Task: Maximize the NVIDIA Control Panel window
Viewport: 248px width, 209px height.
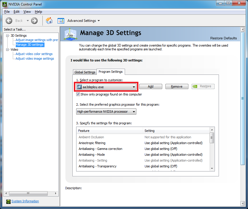Action: [x=228, y=3]
